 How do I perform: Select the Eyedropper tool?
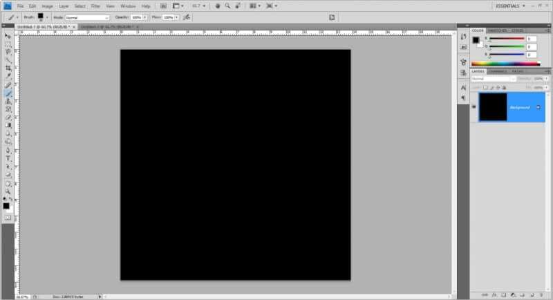[x=8, y=76]
